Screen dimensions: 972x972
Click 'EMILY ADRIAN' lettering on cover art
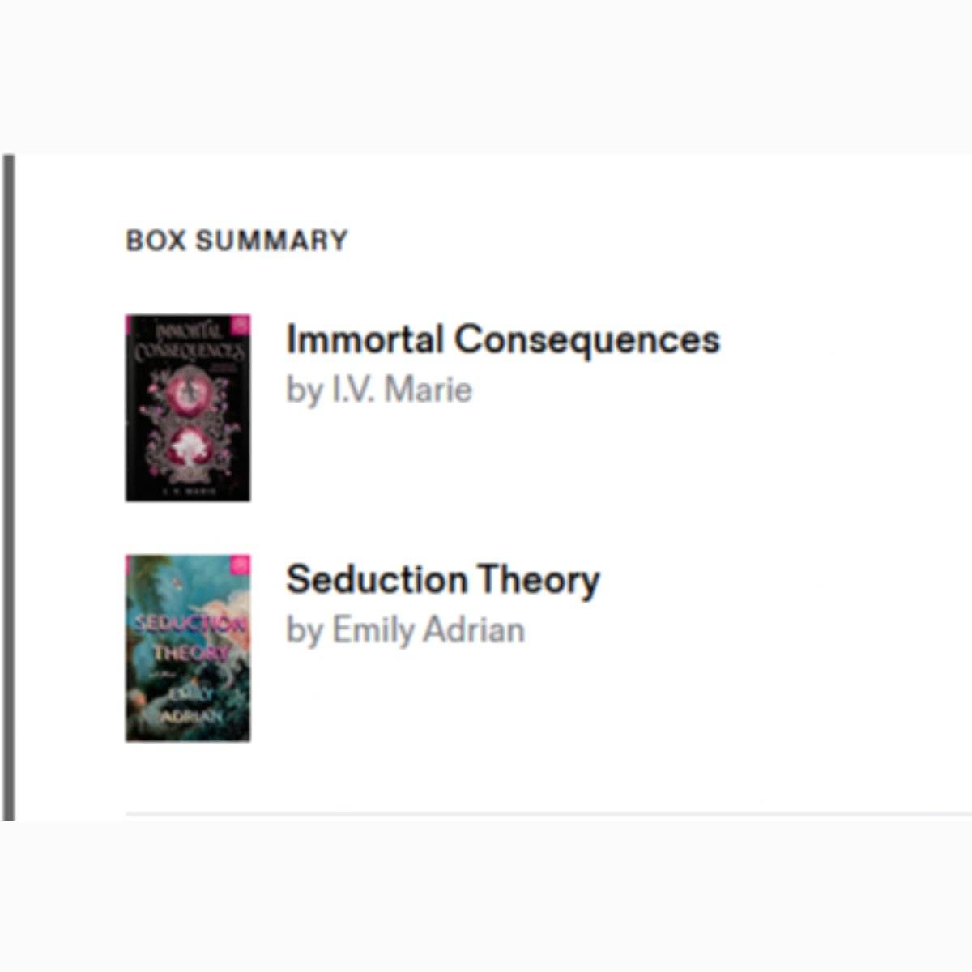[191, 705]
